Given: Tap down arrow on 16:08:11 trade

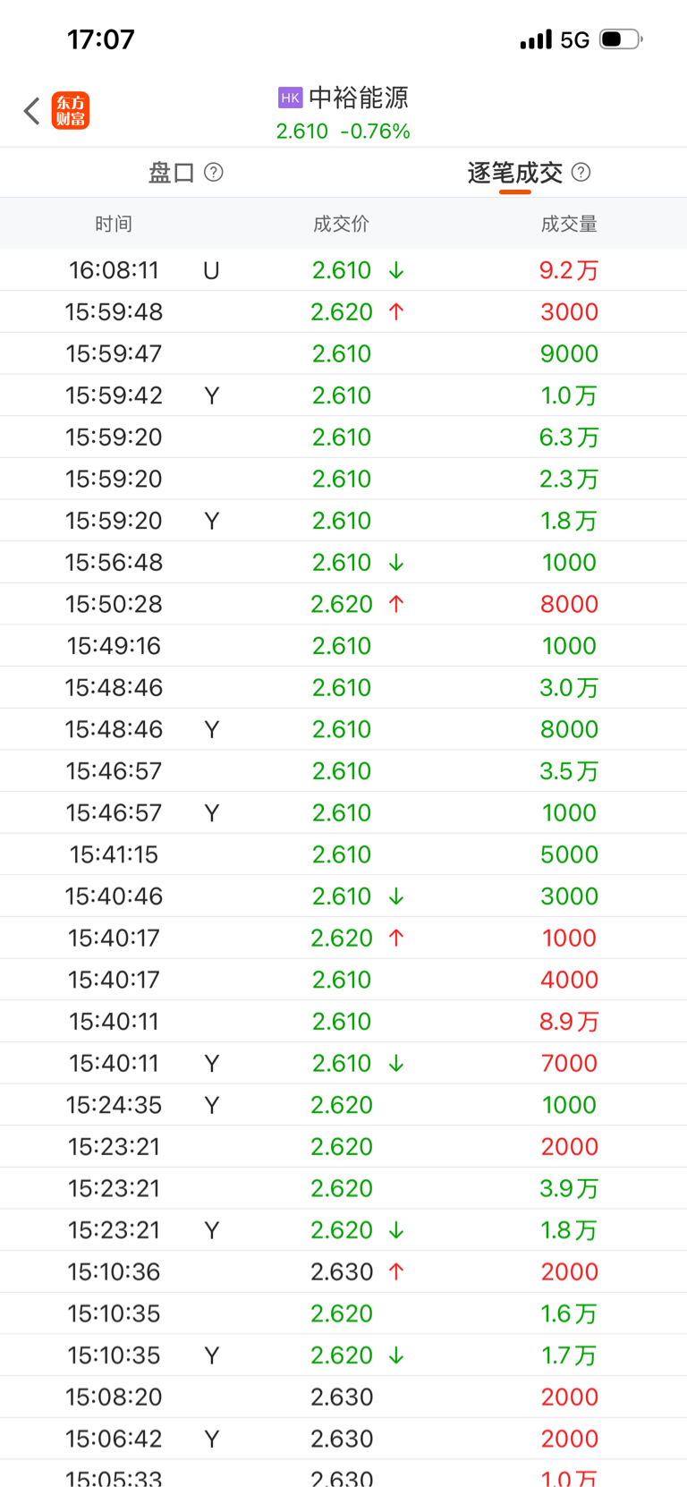Looking at the screenshot, I should pos(396,270).
